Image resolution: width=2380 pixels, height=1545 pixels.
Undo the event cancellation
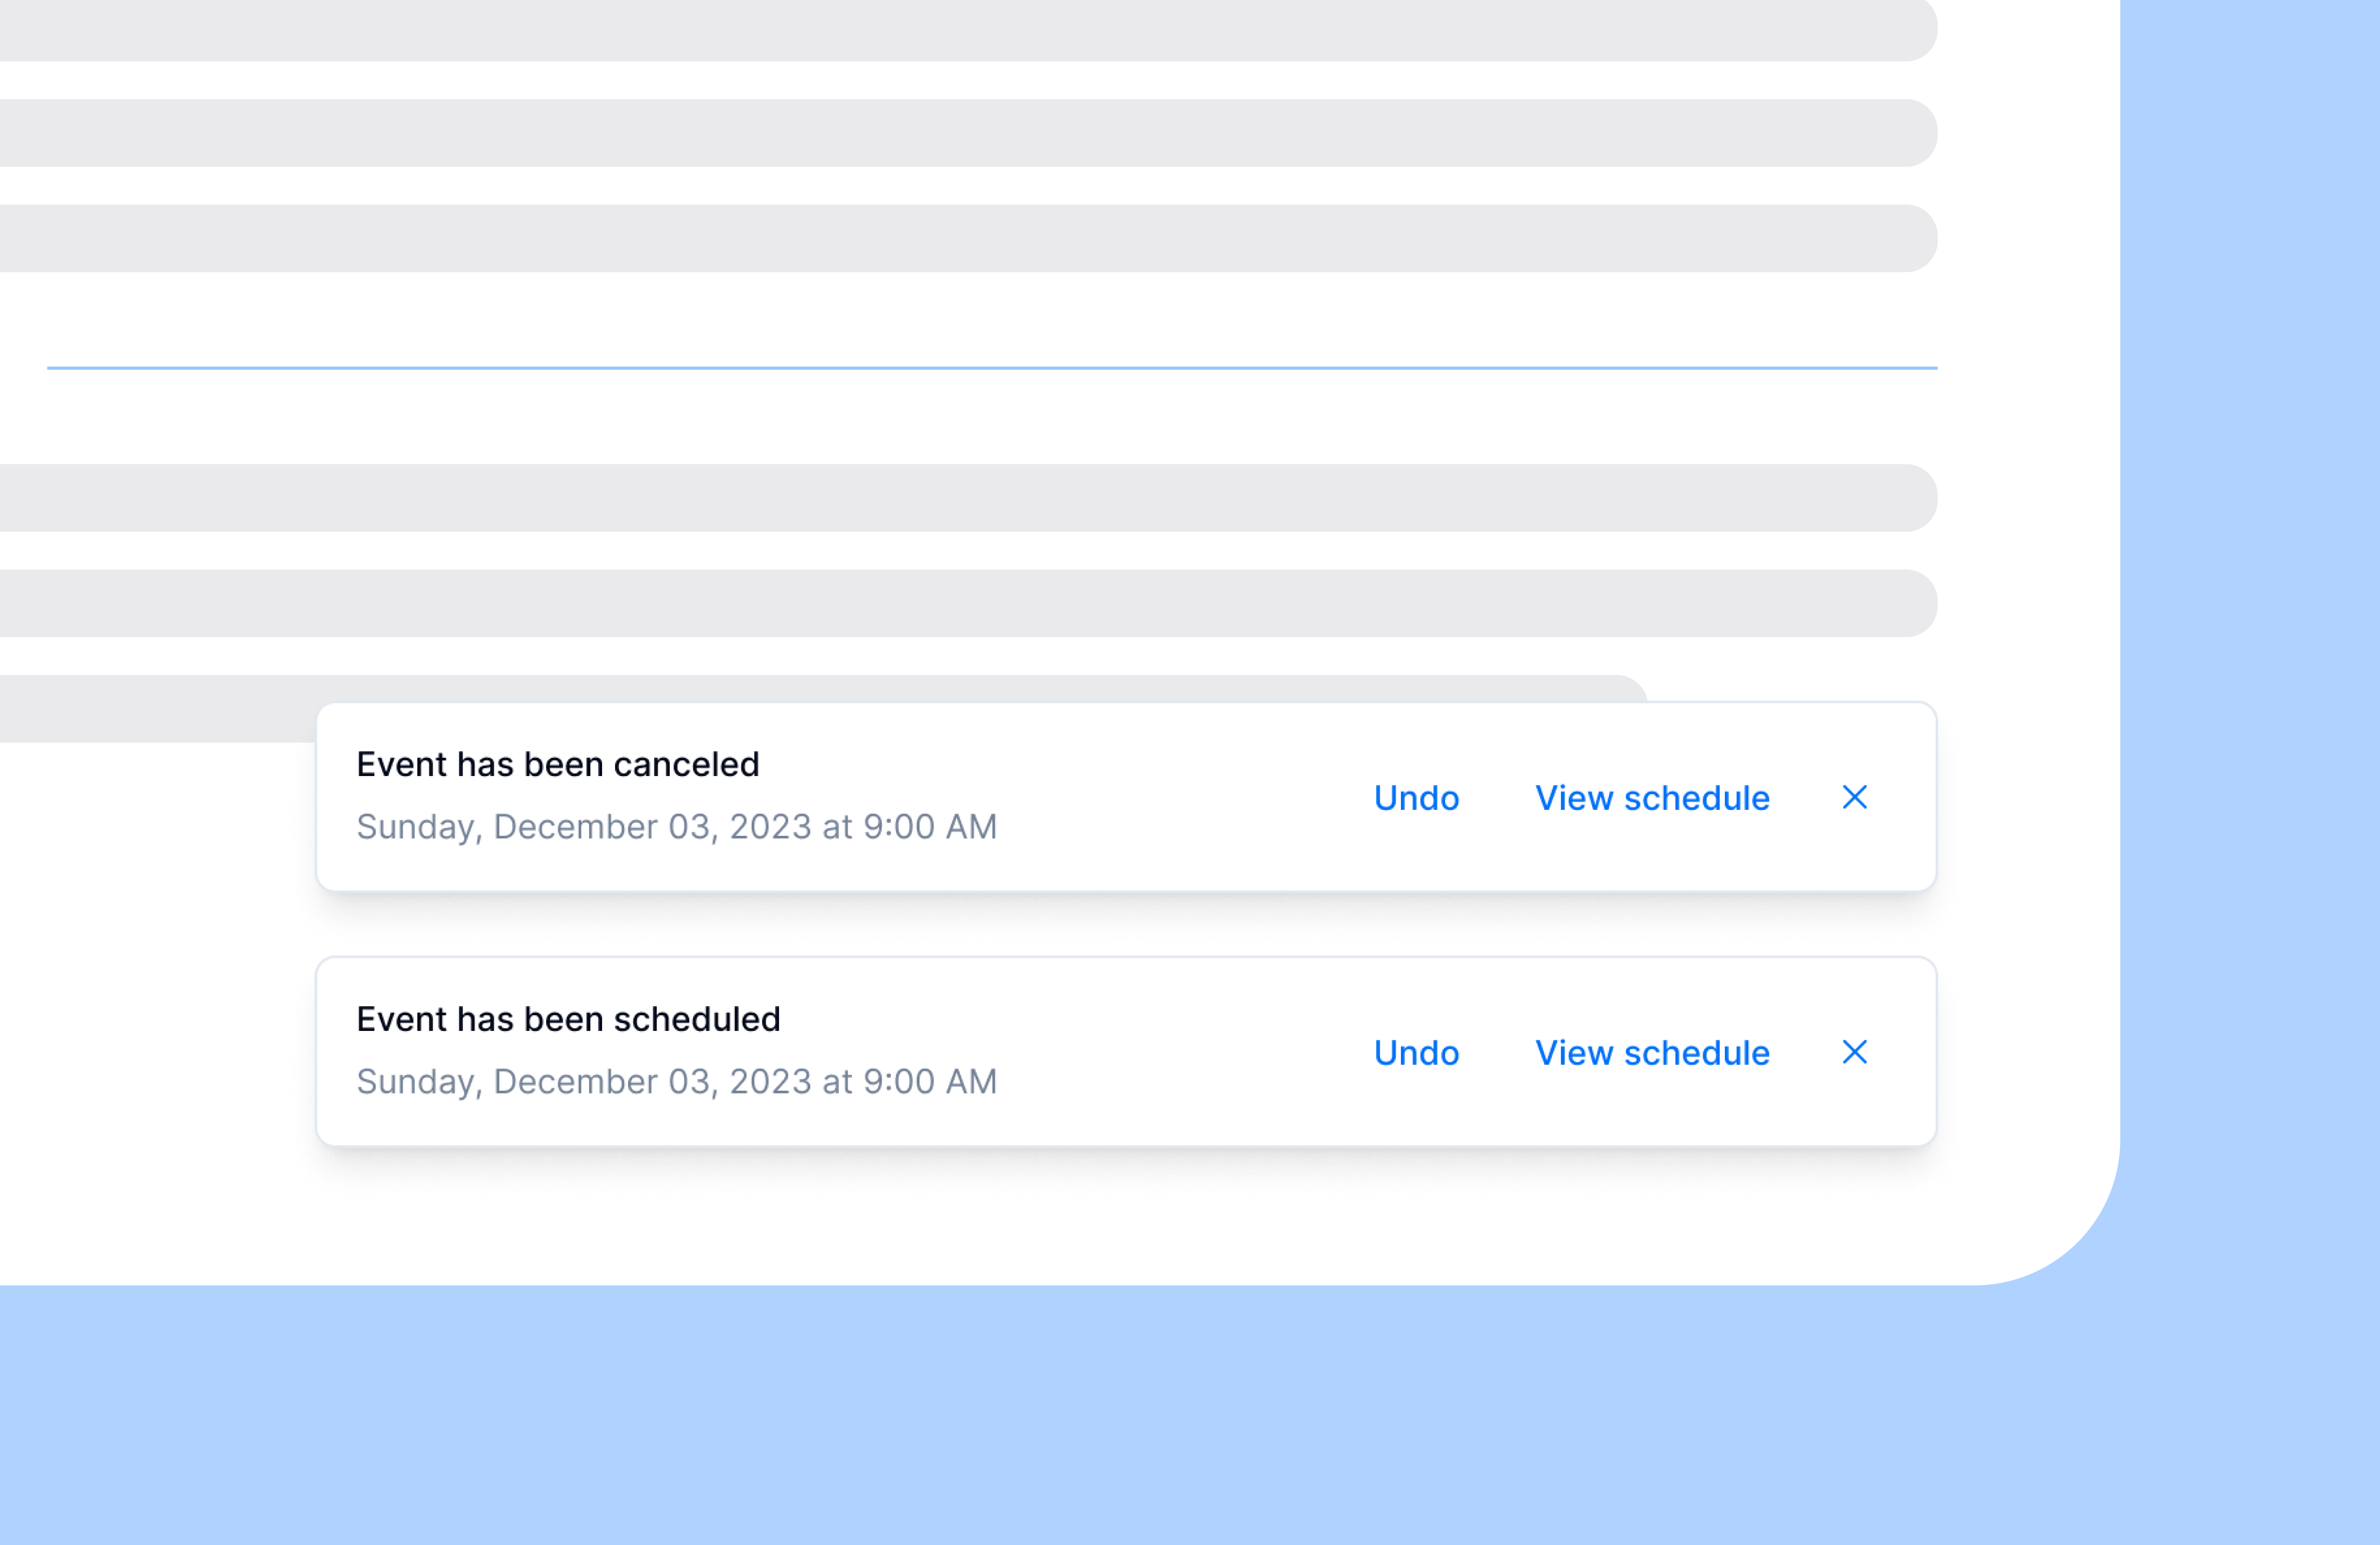tap(1416, 798)
